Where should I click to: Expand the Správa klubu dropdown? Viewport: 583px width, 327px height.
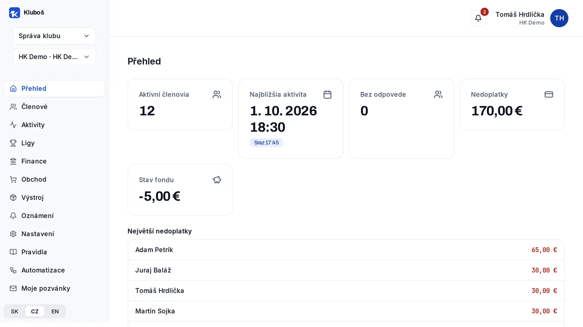coord(54,36)
